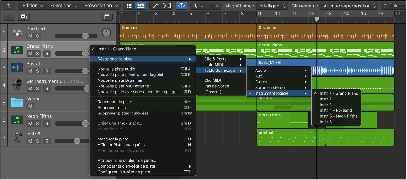Solo the Instr 6 track
Image resolution: width=407 pixels, height=180 pixels.
pyautogui.click(x=37, y=141)
